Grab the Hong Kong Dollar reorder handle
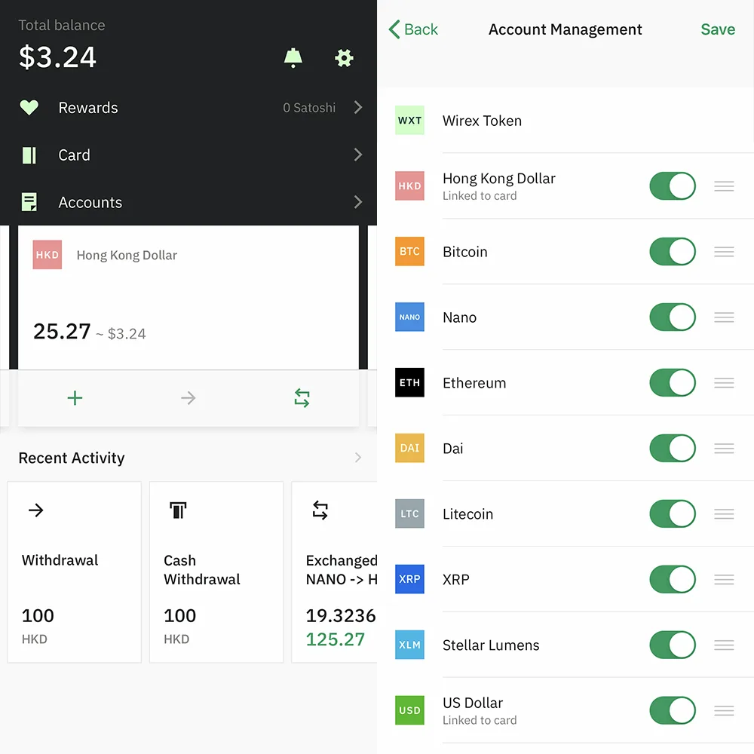 [x=724, y=185]
